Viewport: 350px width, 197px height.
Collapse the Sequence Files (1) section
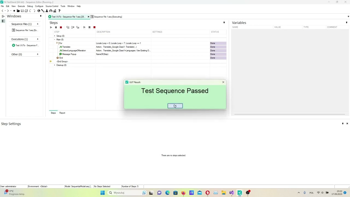click(37, 24)
